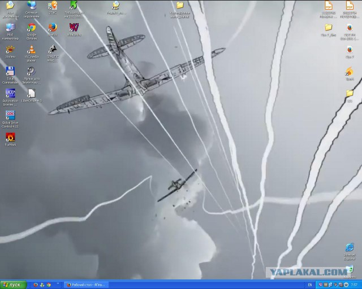This screenshot has width=362, height=289.
Task: Open the Мои документы folder icon
Action: coord(10,10)
